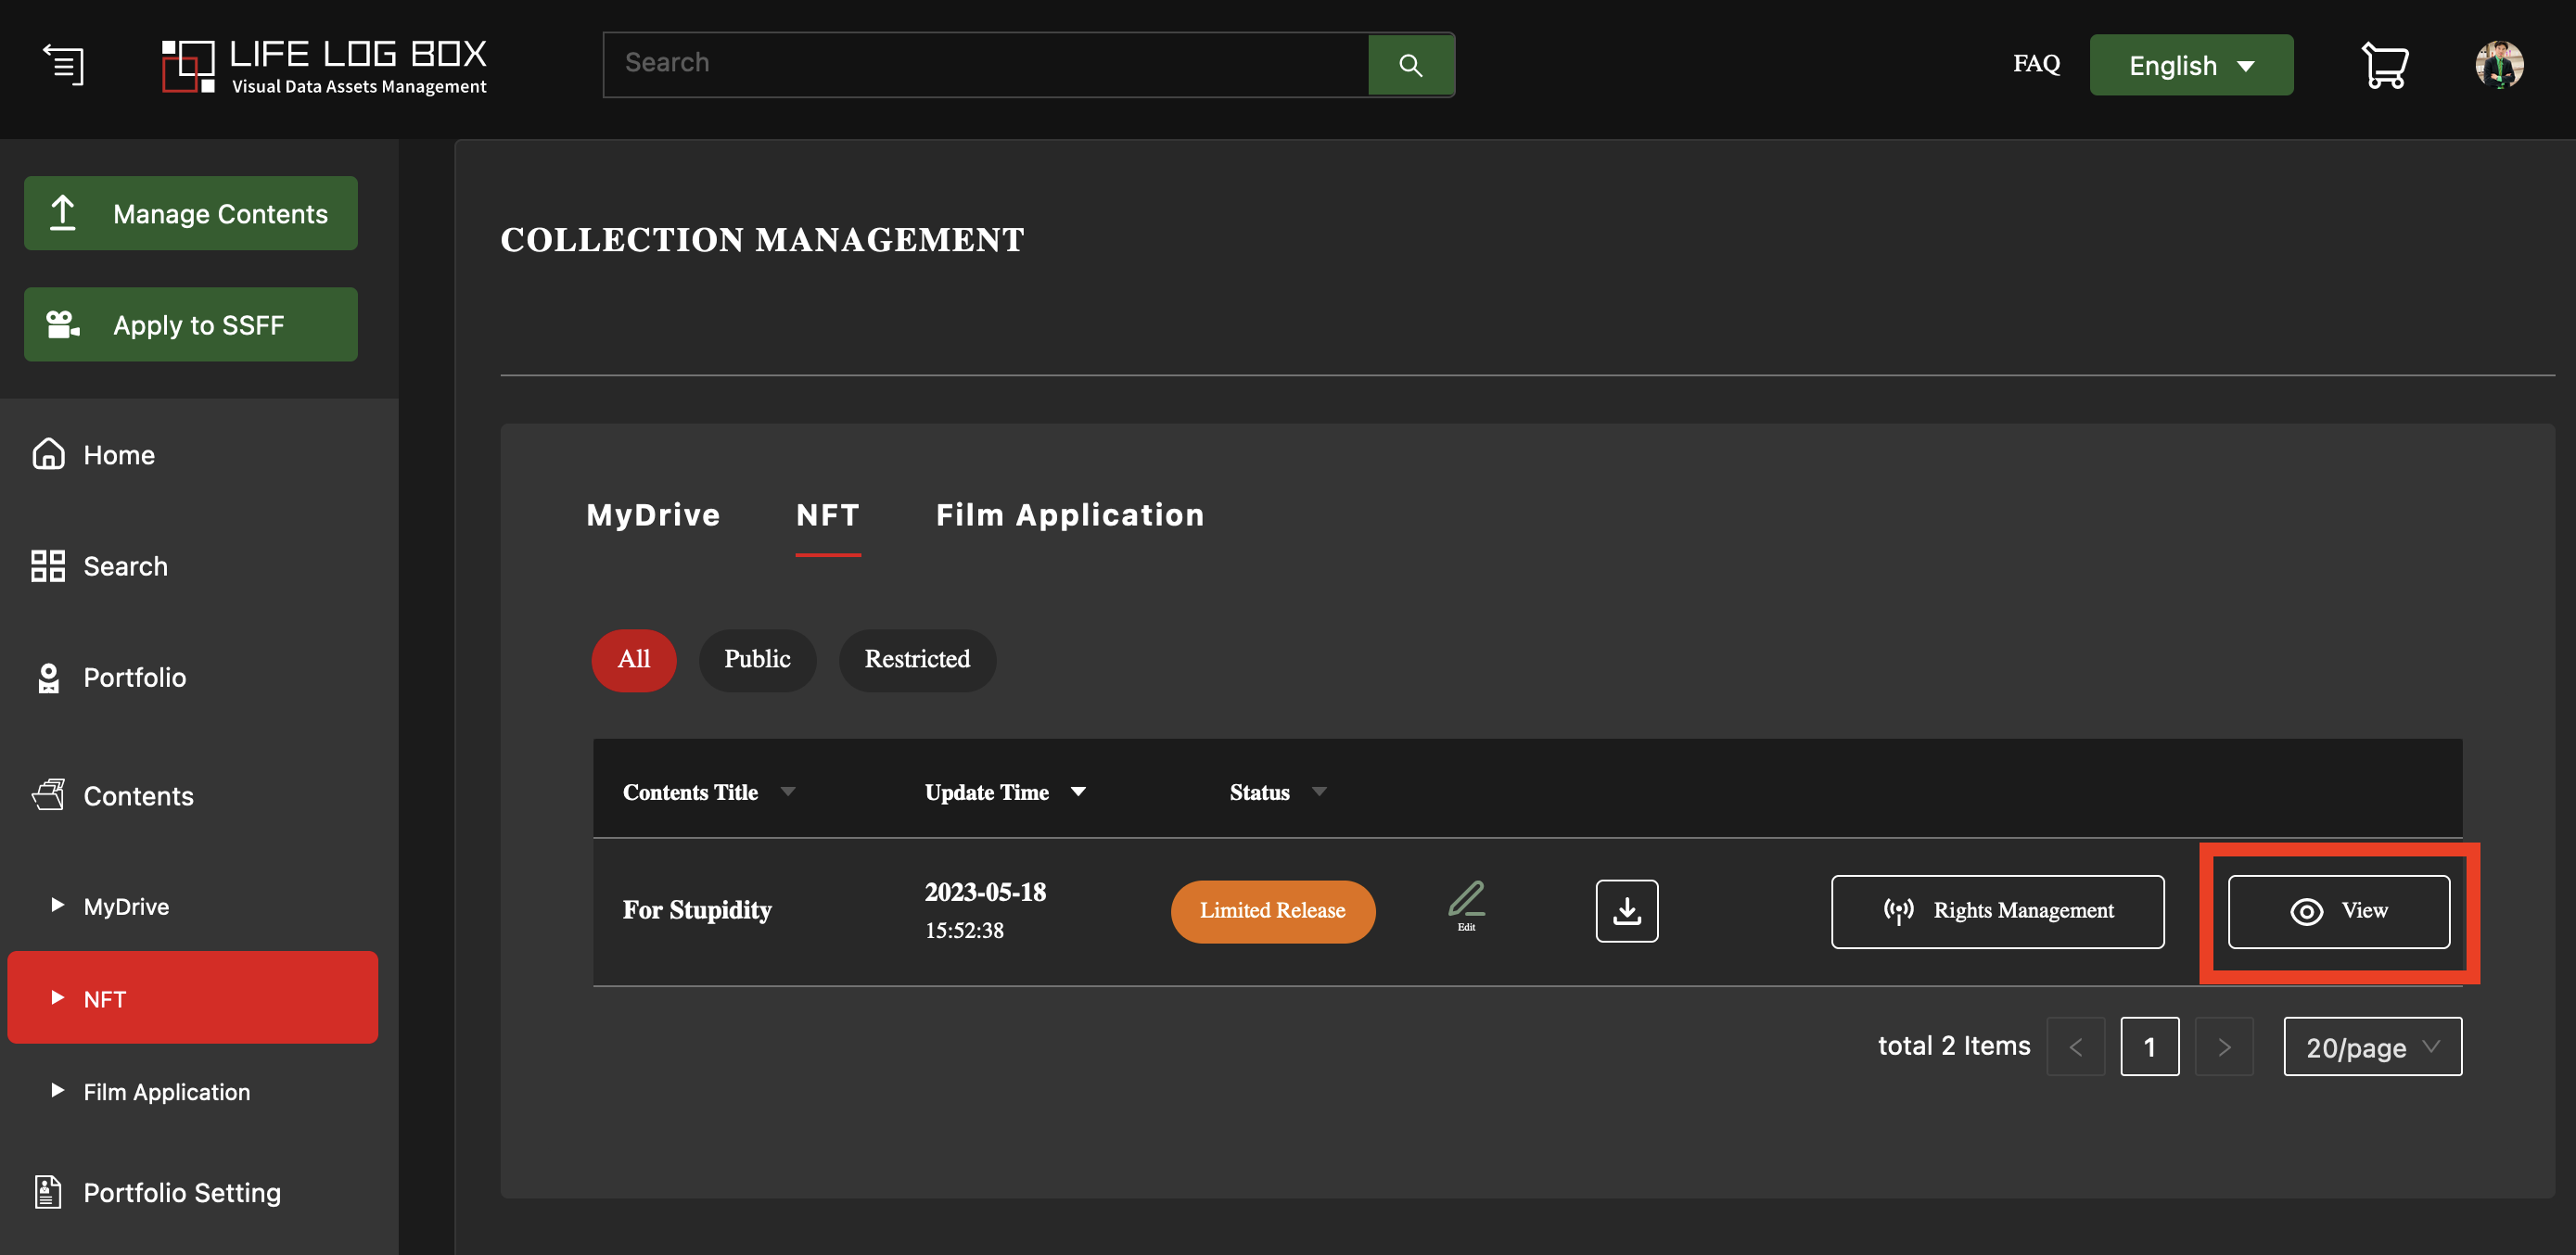Collapse the sidebar menu icon

coord(63,65)
